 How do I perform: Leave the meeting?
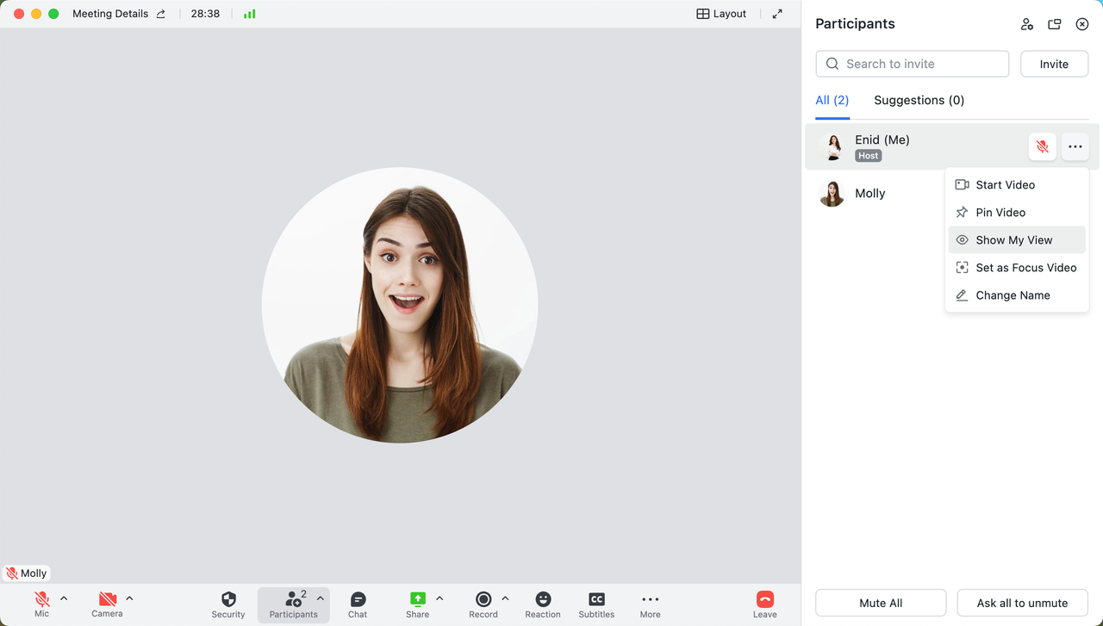764,603
